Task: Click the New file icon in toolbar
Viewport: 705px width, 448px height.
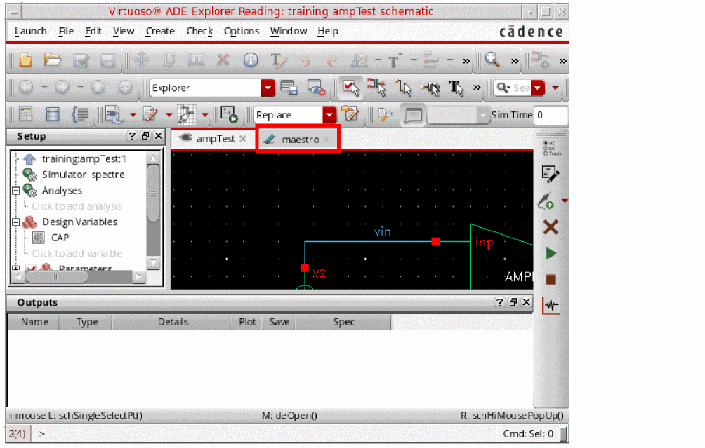Action: tap(25, 60)
